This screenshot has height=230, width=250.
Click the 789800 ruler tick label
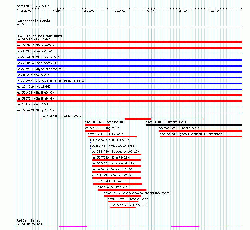(57, 11)
